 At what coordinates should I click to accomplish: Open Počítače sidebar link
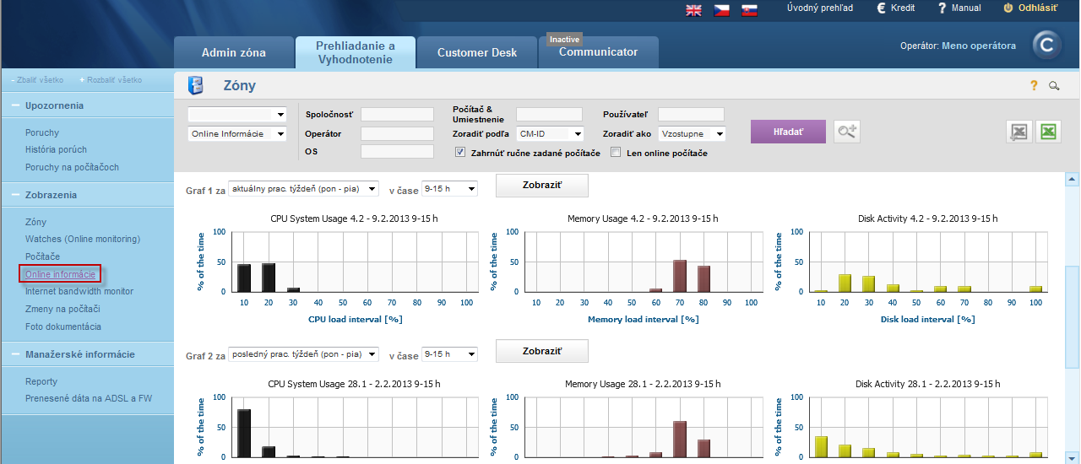42,256
